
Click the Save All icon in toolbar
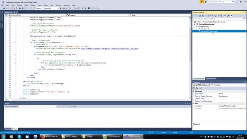[22, 8]
